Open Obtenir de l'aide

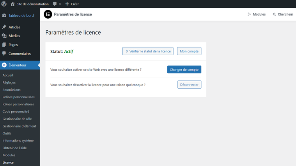tap(14, 148)
